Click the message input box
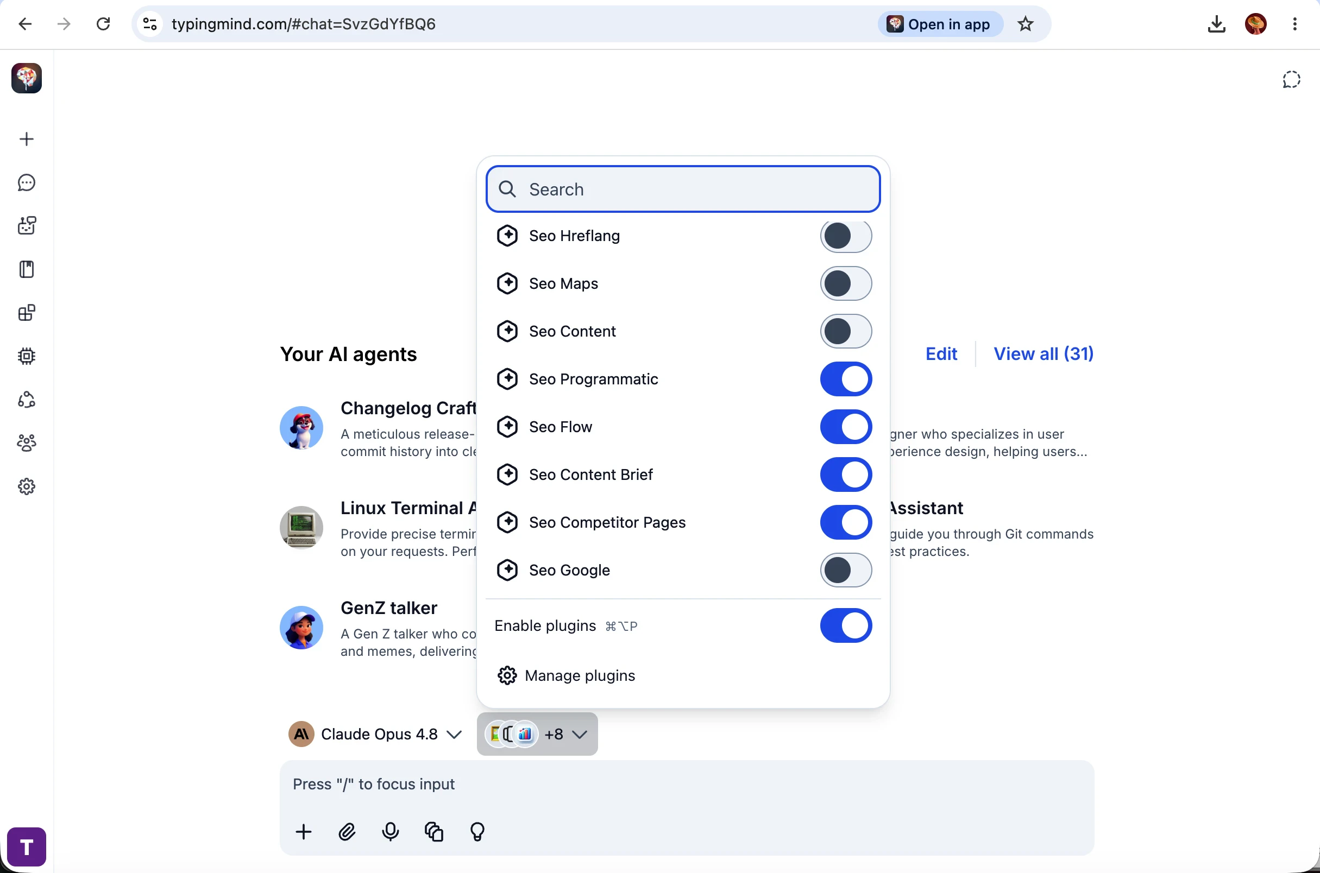 point(686,785)
